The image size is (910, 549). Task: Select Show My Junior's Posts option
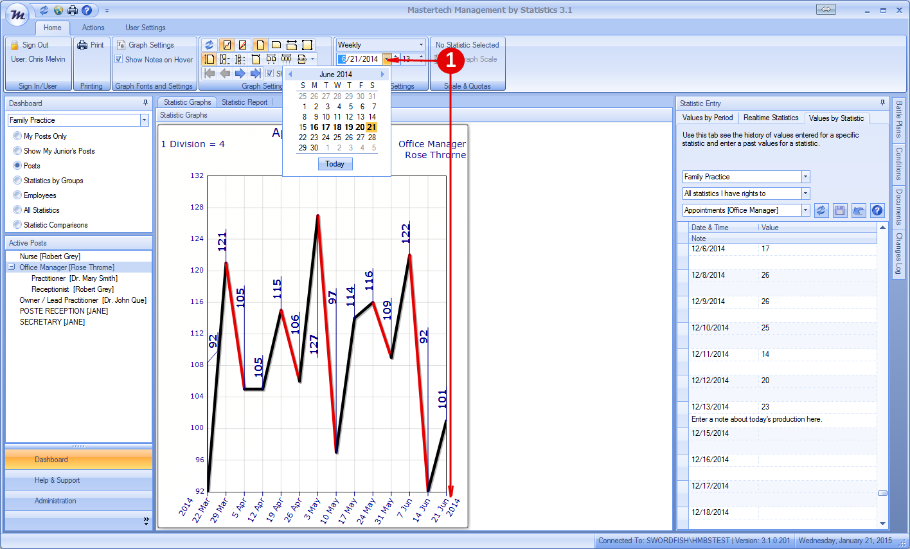pos(17,151)
